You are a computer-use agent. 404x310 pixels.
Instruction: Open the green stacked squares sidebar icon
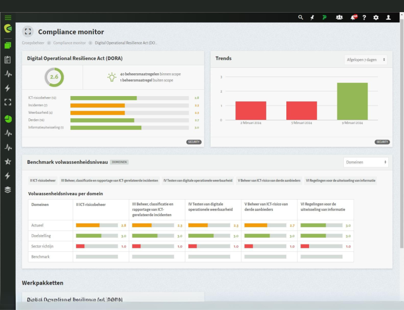tap(8, 46)
